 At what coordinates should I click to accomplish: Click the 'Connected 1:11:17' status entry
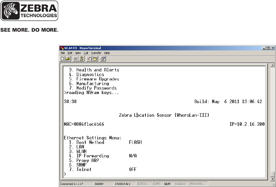77,184
